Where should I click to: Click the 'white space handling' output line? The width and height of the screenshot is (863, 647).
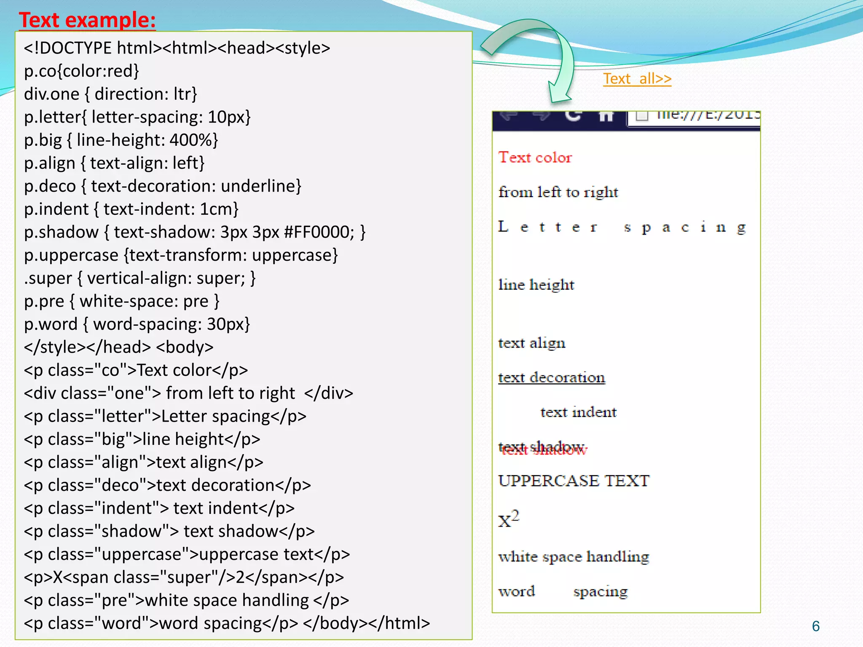(x=574, y=557)
